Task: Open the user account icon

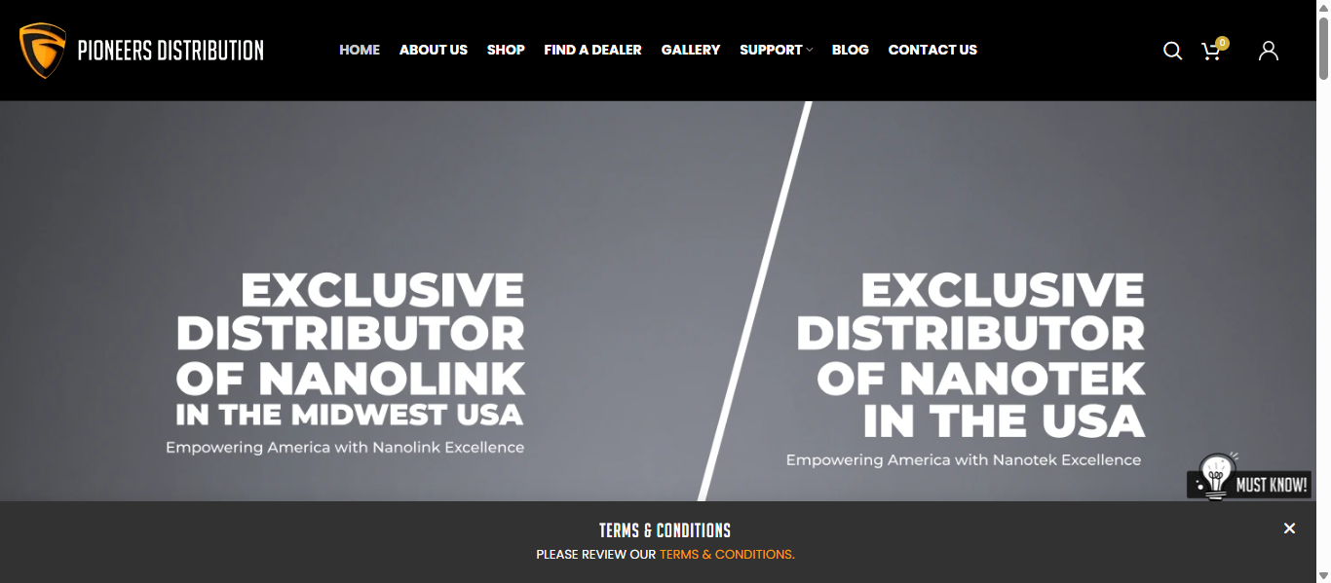Action: (x=1268, y=51)
